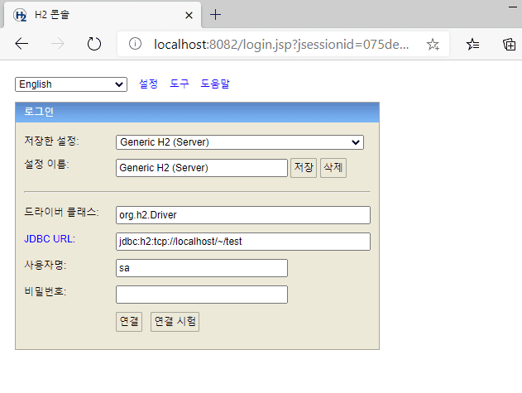Expand the 저장한 설정 Generic H2 (Server) dropdown
This screenshot has width=522, height=393.
tap(240, 142)
